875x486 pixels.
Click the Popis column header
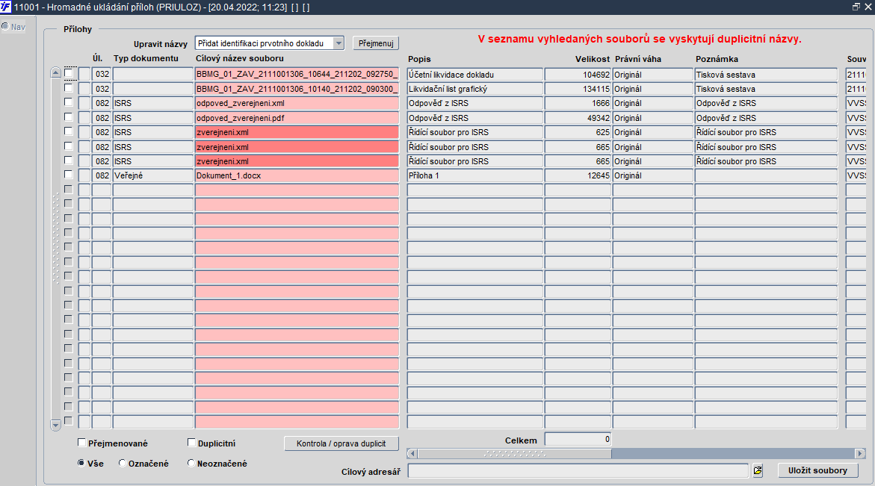(419, 58)
